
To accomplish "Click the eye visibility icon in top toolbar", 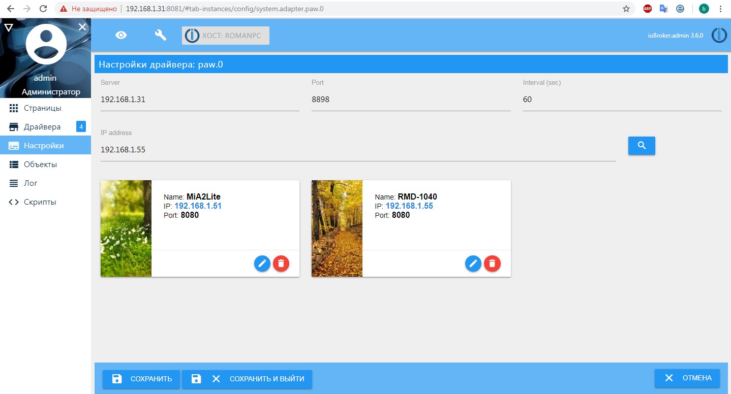I will coord(121,35).
